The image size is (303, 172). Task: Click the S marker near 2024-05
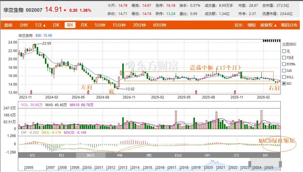88,92
